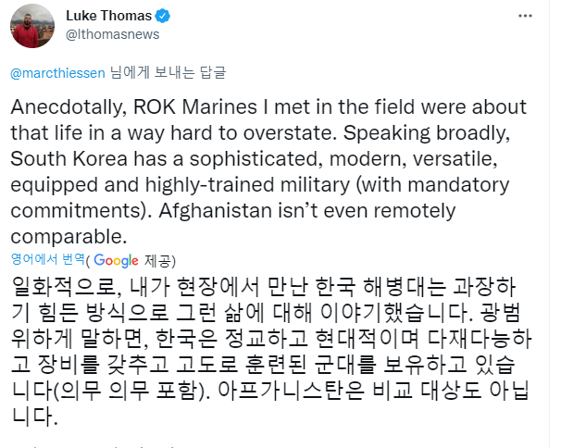Click the blue verified checkmark badge

click(x=163, y=16)
